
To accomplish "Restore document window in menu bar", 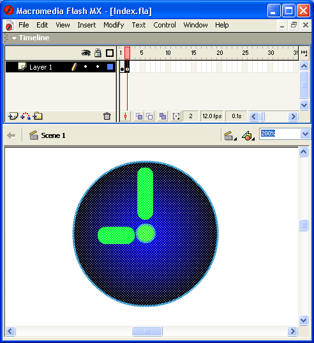I will (294, 25).
